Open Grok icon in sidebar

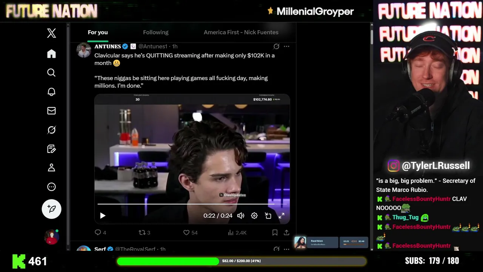[x=52, y=130]
